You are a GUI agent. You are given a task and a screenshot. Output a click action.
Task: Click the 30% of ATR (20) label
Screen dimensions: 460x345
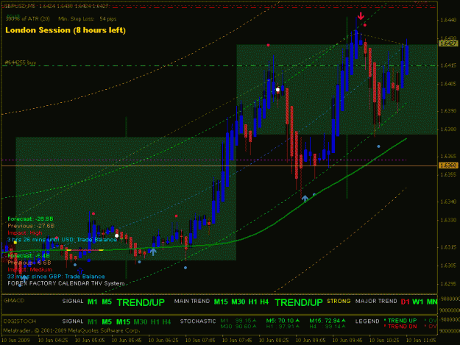tap(27, 19)
